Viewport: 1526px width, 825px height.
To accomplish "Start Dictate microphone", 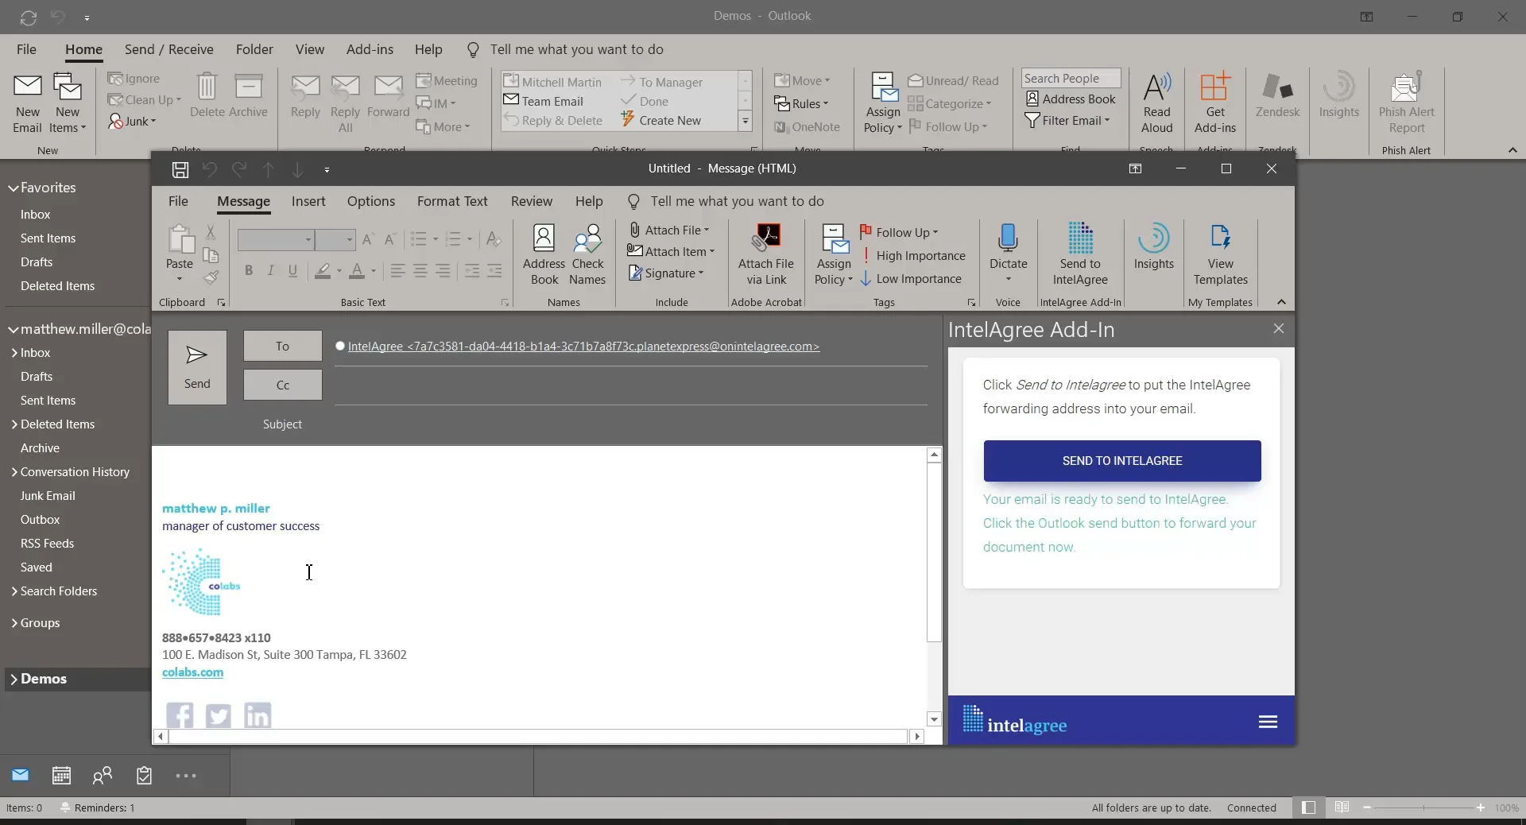I will (1008, 253).
